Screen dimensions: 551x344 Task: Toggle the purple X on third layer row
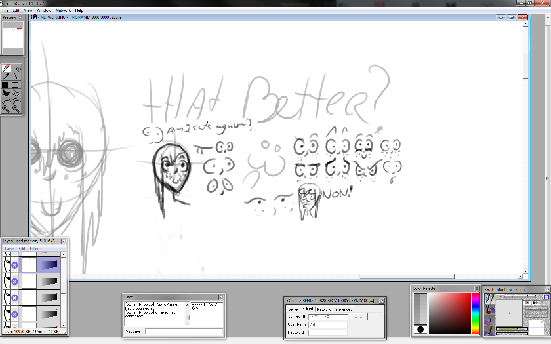coord(15,298)
